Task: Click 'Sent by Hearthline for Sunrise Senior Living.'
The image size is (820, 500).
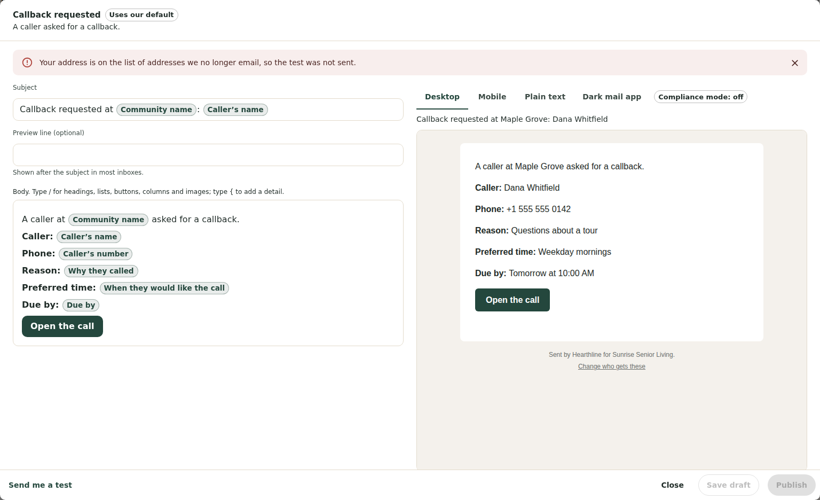Action: point(612,355)
